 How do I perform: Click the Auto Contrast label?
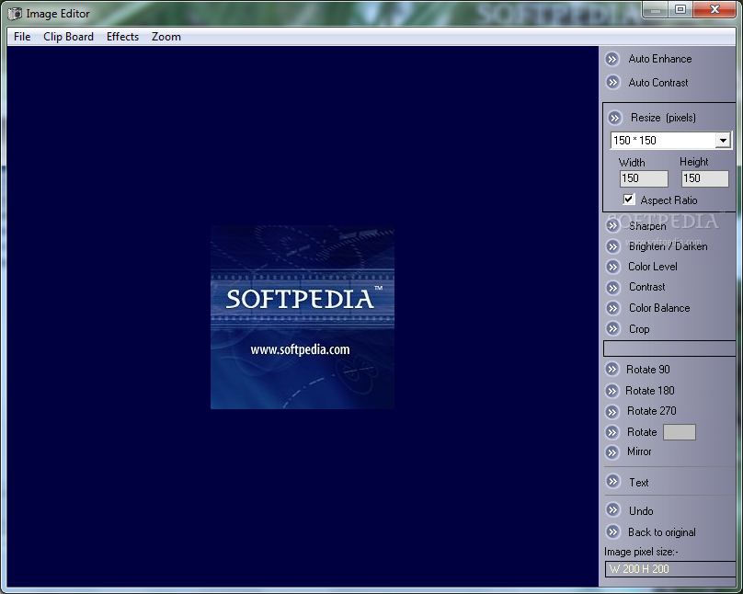(x=658, y=83)
